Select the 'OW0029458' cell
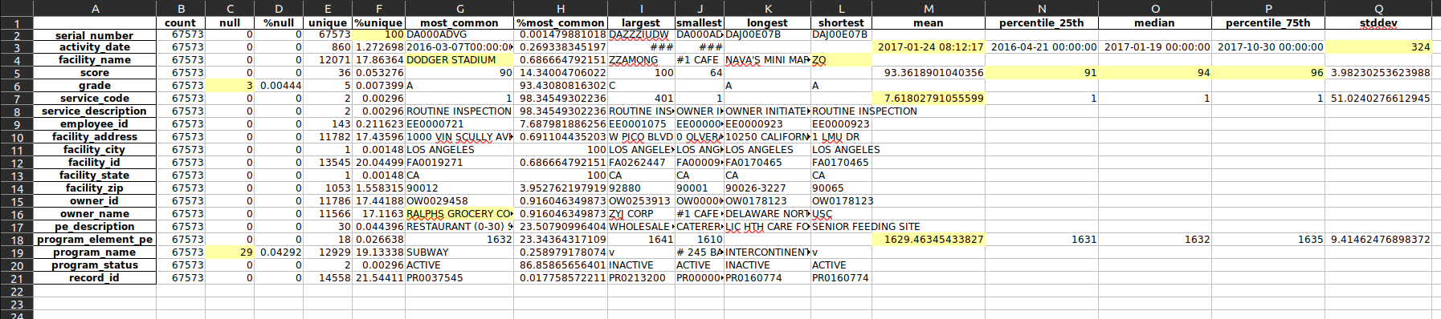 (x=459, y=201)
